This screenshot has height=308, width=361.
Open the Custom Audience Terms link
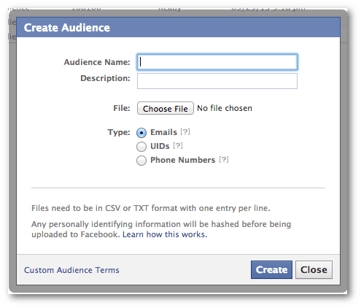[71, 270]
